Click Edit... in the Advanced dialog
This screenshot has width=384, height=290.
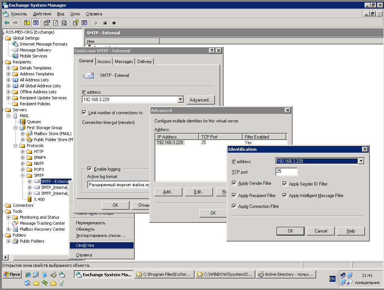click(x=199, y=192)
